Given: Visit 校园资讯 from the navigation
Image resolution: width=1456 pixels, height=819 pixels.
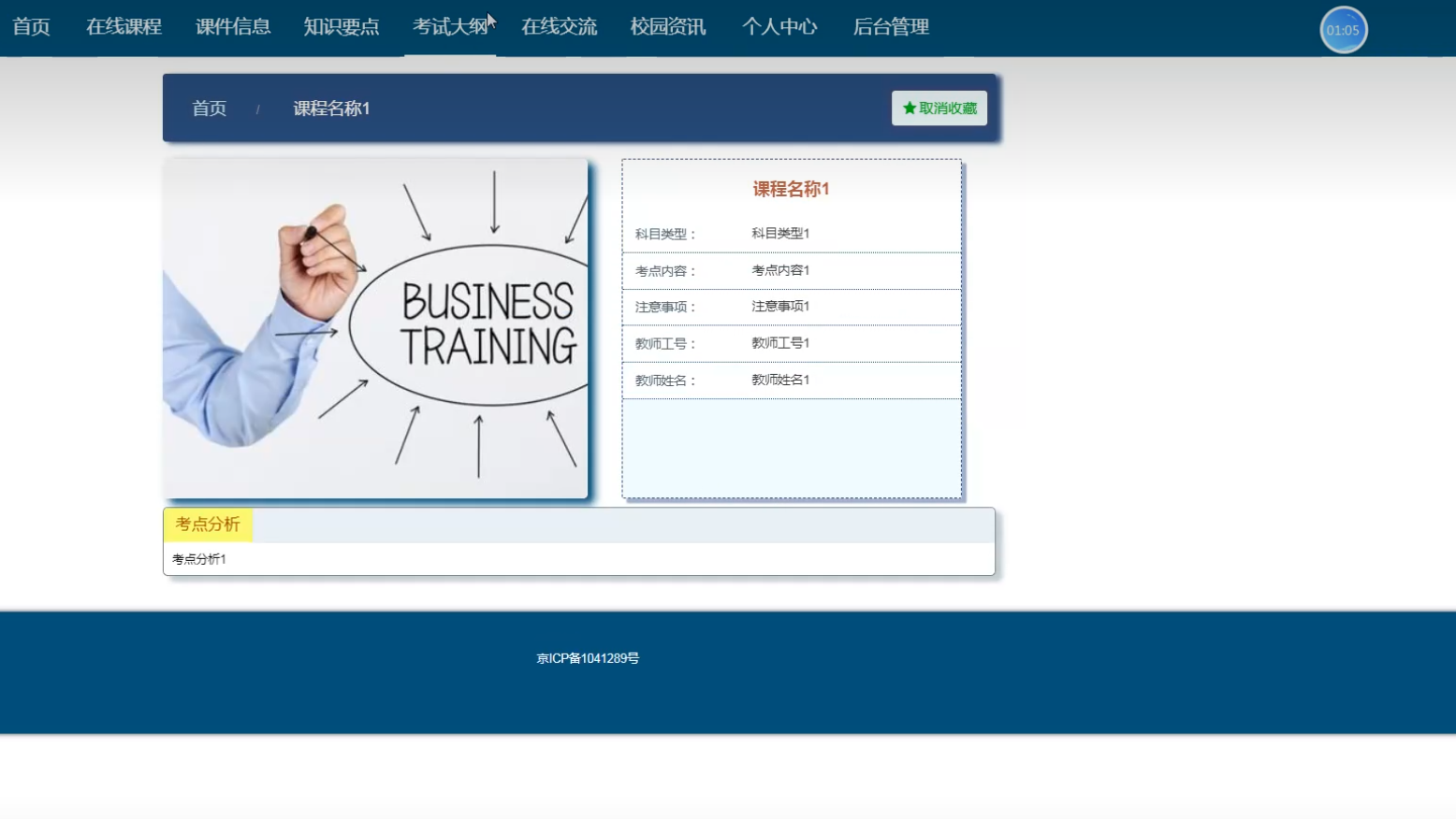Looking at the screenshot, I should tap(666, 27).
